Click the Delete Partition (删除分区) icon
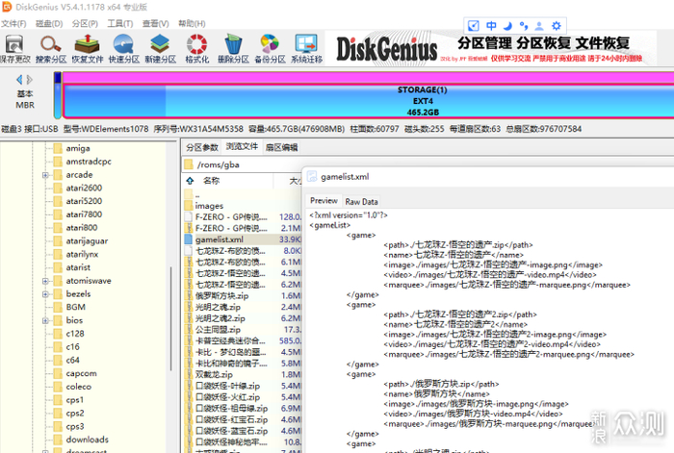 234,48
